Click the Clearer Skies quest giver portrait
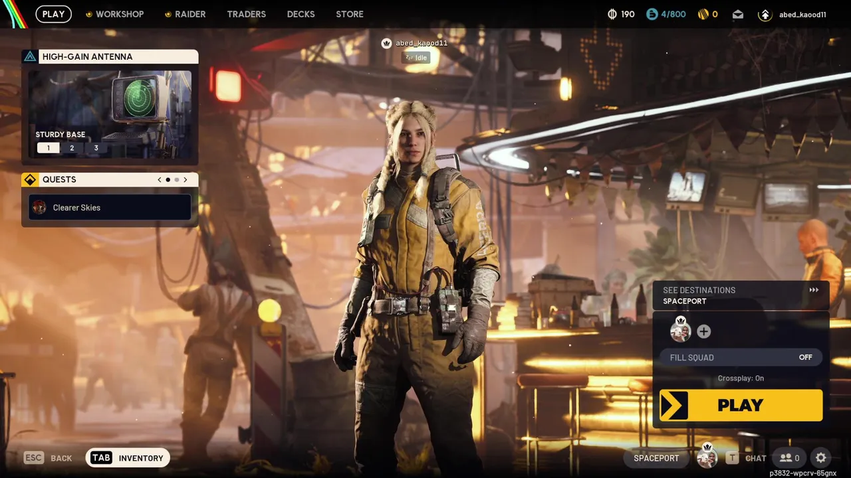851x478 pixels. [x=39, y=207]
